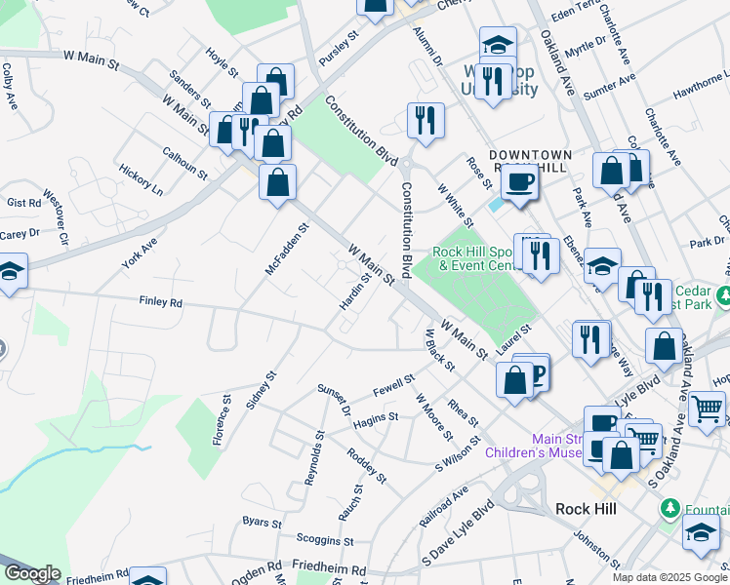
Task: Select the Byars St street label
Action: [263, 522]
